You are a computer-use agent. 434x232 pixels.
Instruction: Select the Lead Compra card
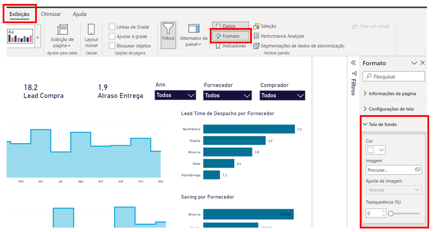pyautogui.click(x=43, y=91)
